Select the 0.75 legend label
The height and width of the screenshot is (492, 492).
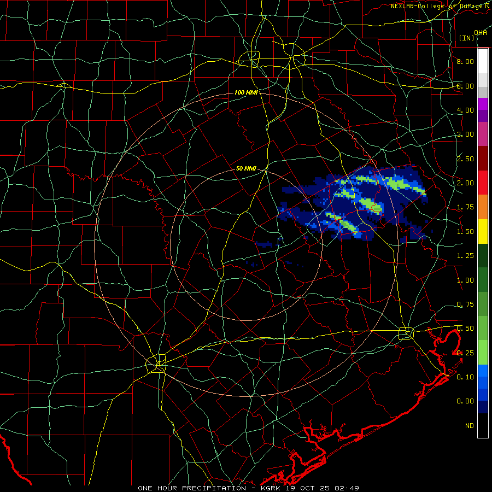465,304
